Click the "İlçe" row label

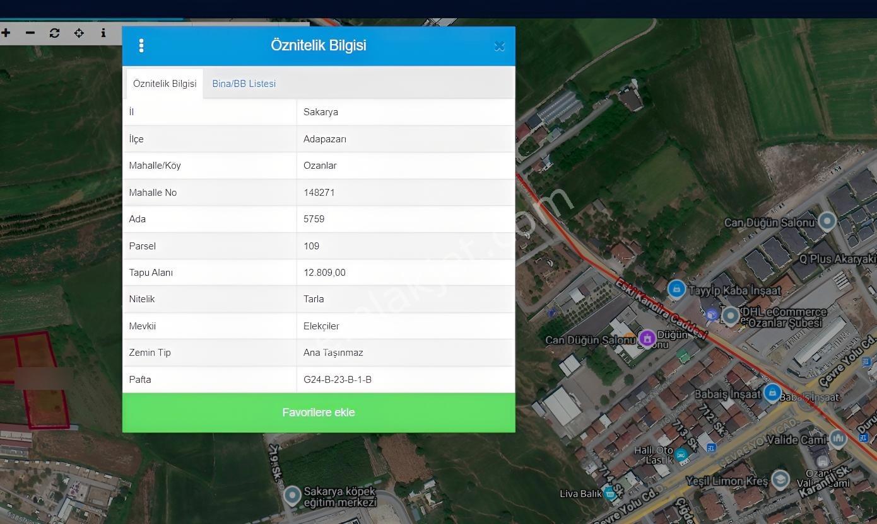(136, 139)
